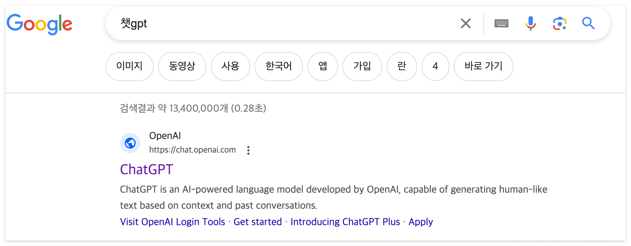Select the 동영상 filter chip
The width and height of the screenshot is (631, 246).
click(182, 66)
